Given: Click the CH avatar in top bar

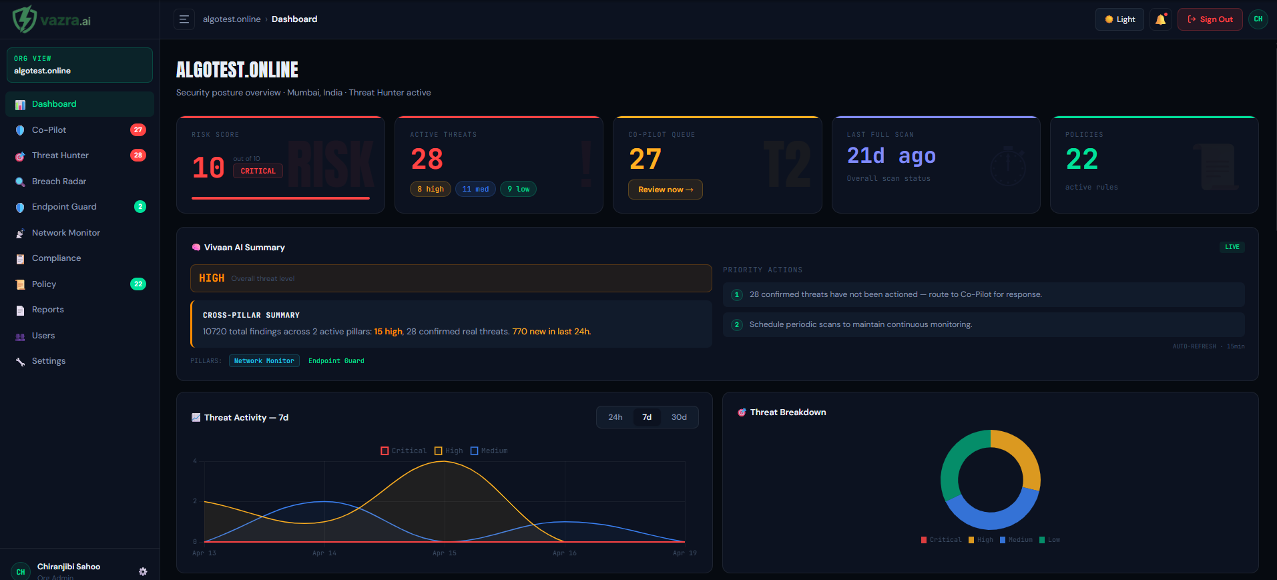Looking at the screenshot, I should [x=1258, y=19].
